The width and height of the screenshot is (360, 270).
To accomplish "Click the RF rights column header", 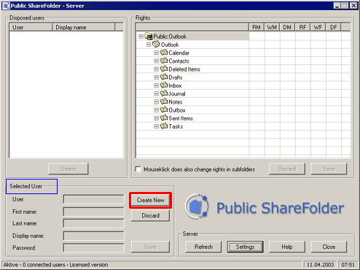I will pyautogui.click(x=302, y=27).
